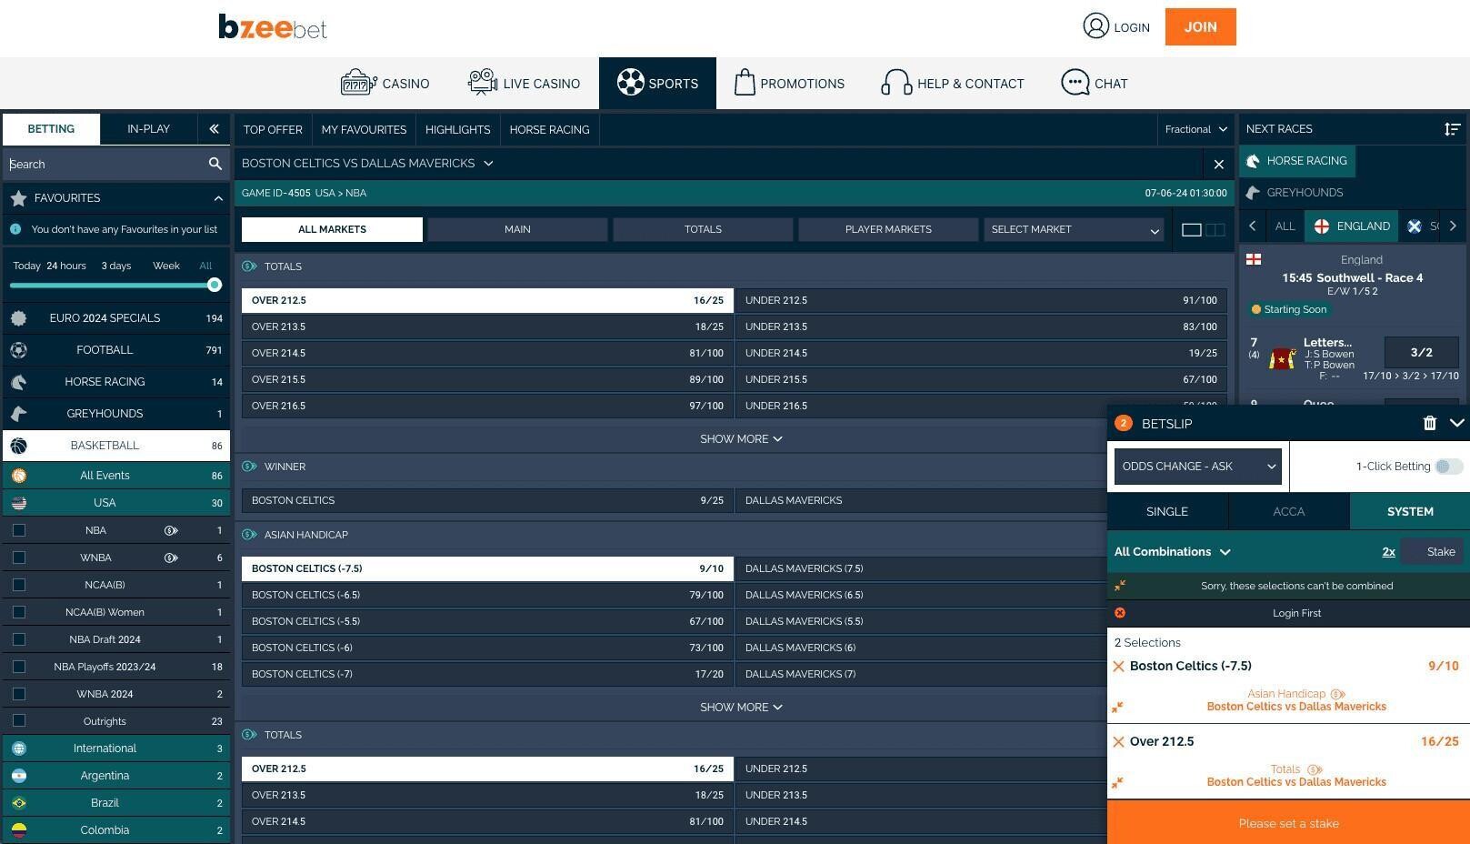Collapse the betslip panel chevron
Image resolution: width=1470 pixels, height=844 pixels.
(1456, 423)
